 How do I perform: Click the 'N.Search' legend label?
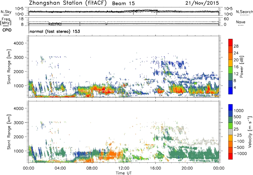pos(244,12)
